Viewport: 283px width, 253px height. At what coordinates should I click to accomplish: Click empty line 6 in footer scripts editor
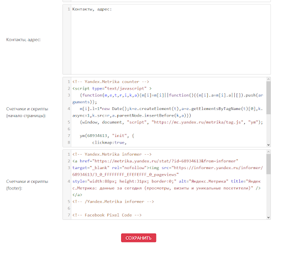(169, 208)
